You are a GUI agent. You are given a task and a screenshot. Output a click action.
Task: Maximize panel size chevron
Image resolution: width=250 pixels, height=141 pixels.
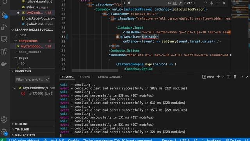point(242,77)
